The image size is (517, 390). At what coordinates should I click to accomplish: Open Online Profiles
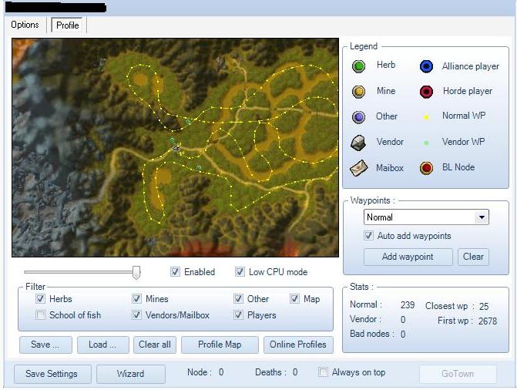pos(298,345)
